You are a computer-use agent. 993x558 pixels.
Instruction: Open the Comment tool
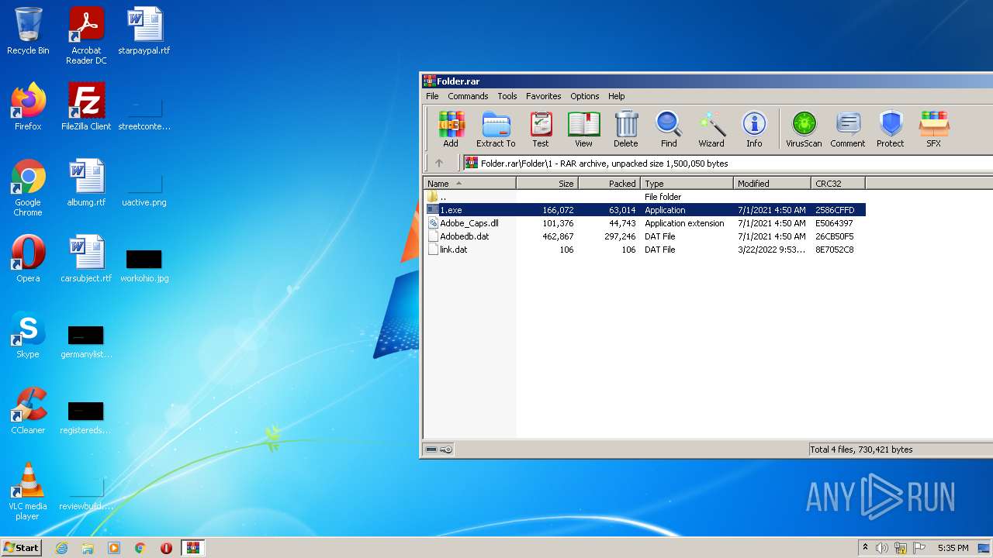pos(848,129)
